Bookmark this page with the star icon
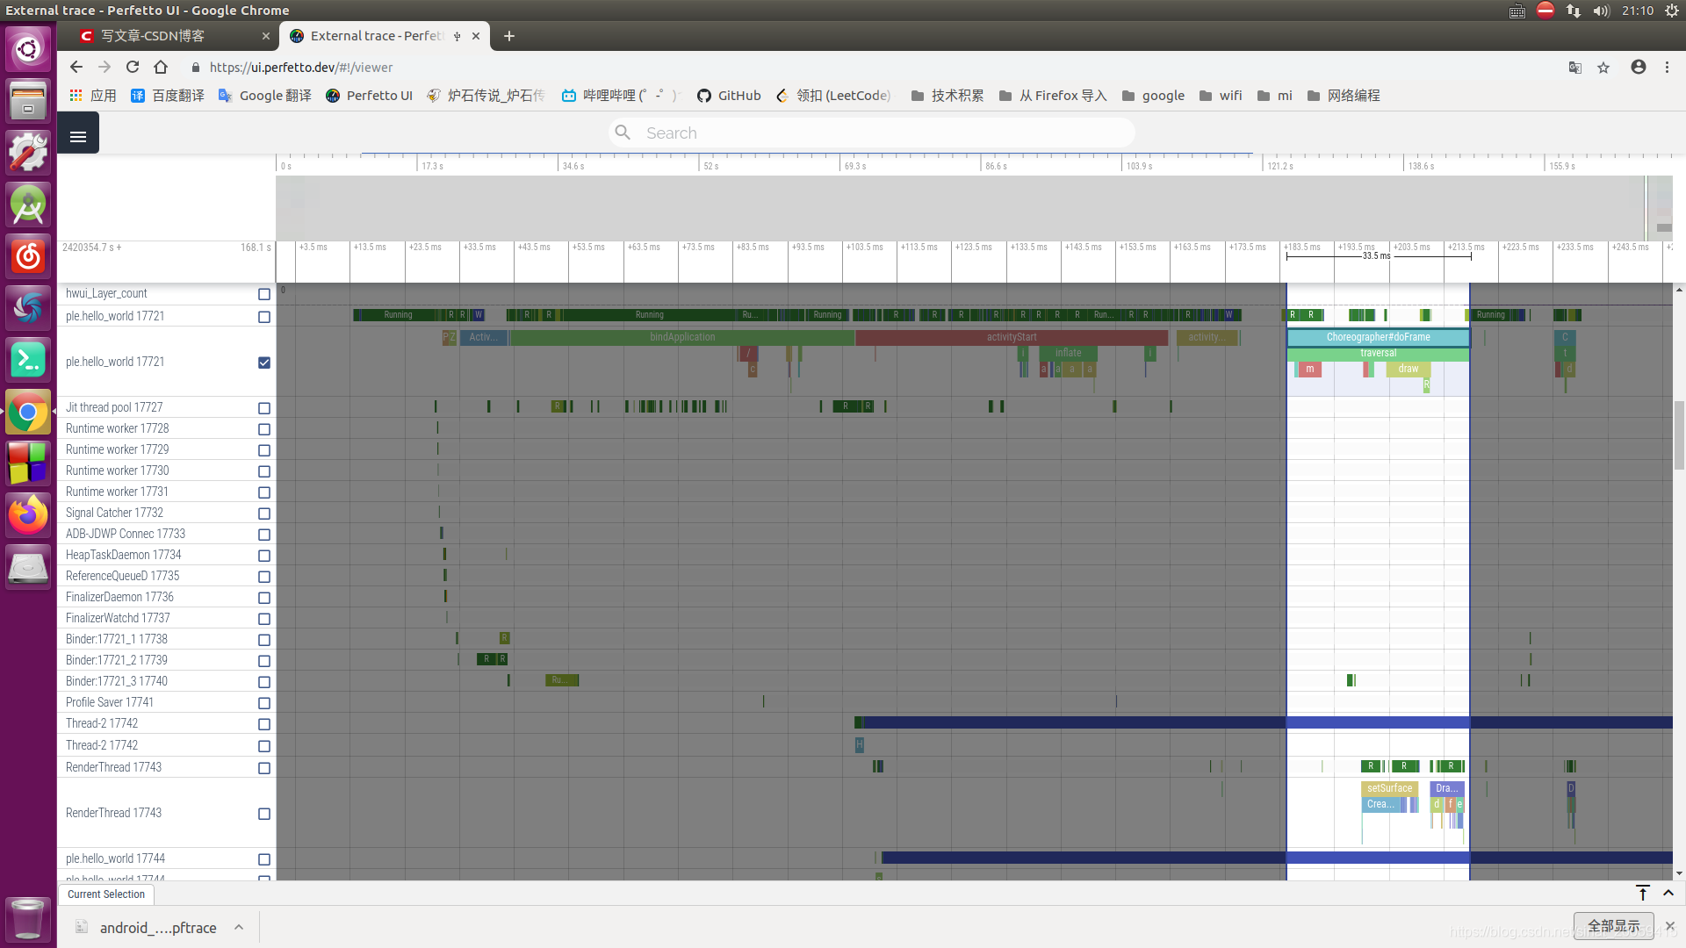 click(x=1603, y=68)
